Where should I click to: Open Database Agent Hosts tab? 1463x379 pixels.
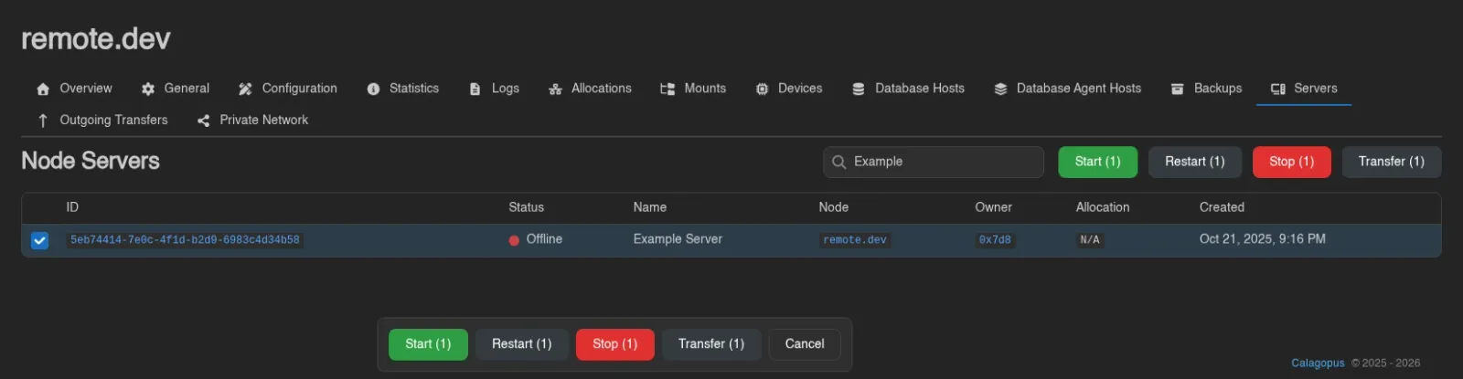point(1068,89)
